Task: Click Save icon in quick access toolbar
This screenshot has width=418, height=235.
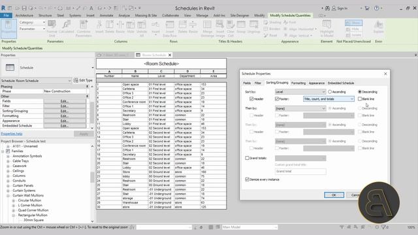Action: point(24,8)
